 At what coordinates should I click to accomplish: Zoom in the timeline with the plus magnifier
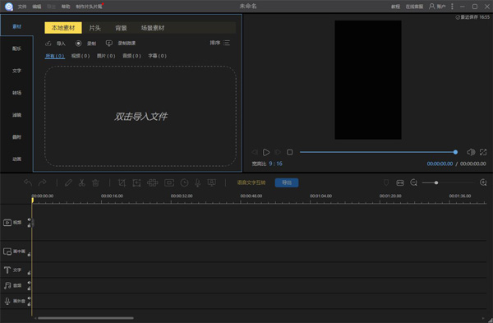483,182
